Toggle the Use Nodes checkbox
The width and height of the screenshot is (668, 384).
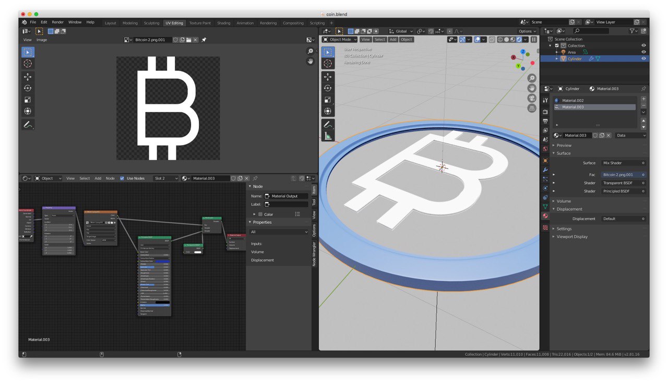tap(122, 178)
